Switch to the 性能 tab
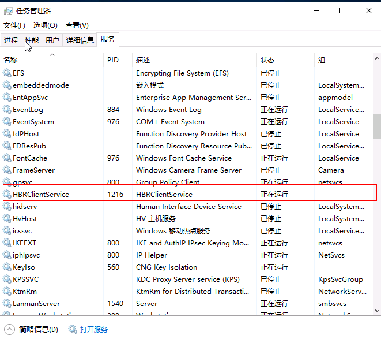This screenshot has width=381, height=343. [x=32, y=40]
